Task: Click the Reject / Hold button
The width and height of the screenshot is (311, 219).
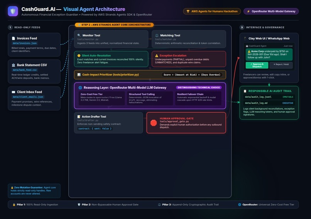Action: (x=281, y=65)
